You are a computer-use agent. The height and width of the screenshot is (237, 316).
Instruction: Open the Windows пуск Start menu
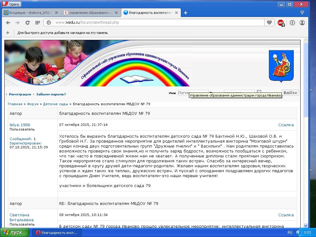tap(15, 233)
